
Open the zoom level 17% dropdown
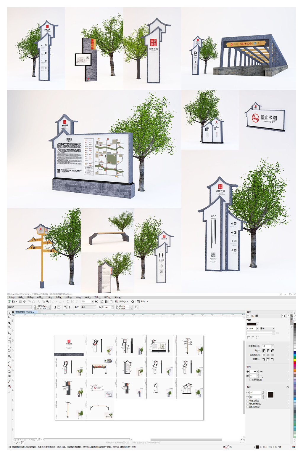pyautogui.click(x=92, y=301)
